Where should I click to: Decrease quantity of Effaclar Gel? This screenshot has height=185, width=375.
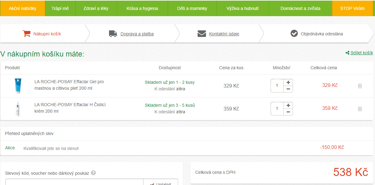(x=288, y=89)
